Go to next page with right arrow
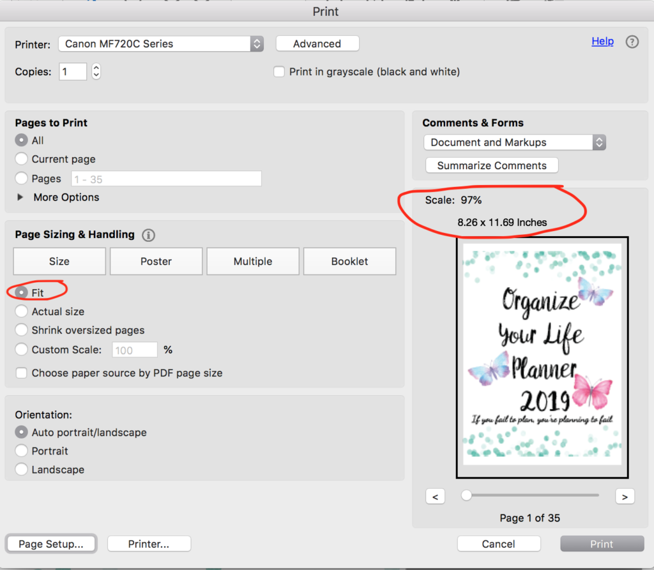 coord(624,496)
